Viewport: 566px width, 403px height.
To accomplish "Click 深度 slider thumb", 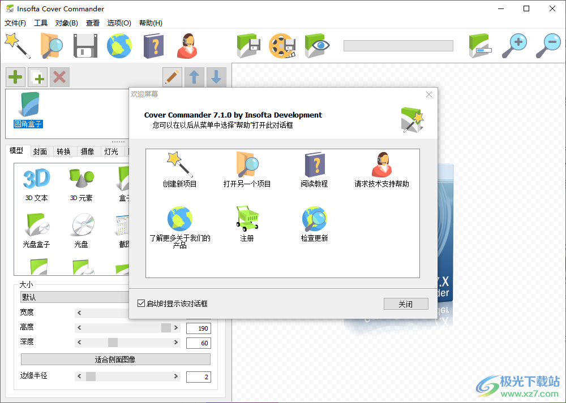I will 113,343.
